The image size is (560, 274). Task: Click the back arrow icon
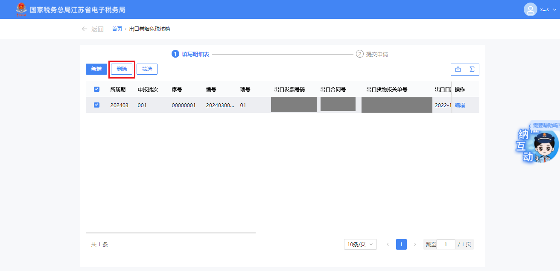[85, 29]
